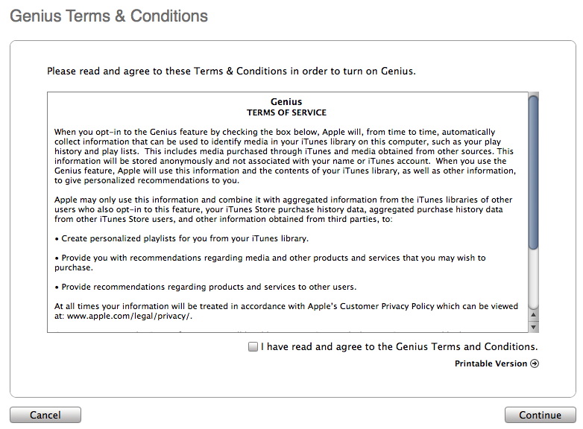Click the terms scrollbar thumb
The image size is (583, 429).
coord(533,171)
